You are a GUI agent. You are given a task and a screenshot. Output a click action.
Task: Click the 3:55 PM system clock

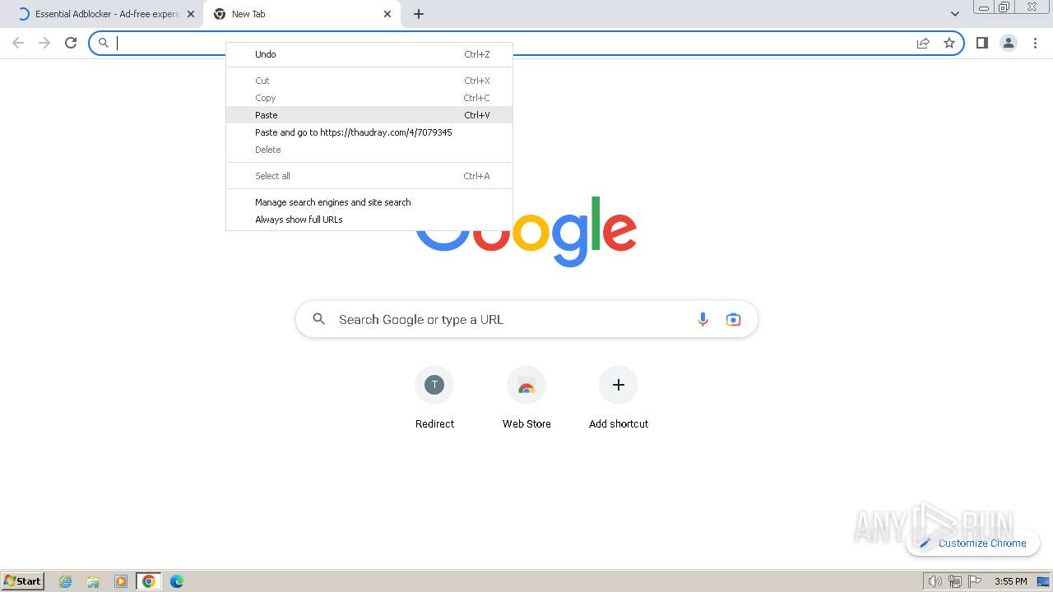pyautogui.click(x=1010, y=581)
